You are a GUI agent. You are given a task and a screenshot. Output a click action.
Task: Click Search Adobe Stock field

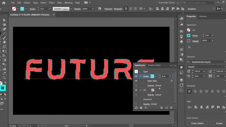point(198,3)
